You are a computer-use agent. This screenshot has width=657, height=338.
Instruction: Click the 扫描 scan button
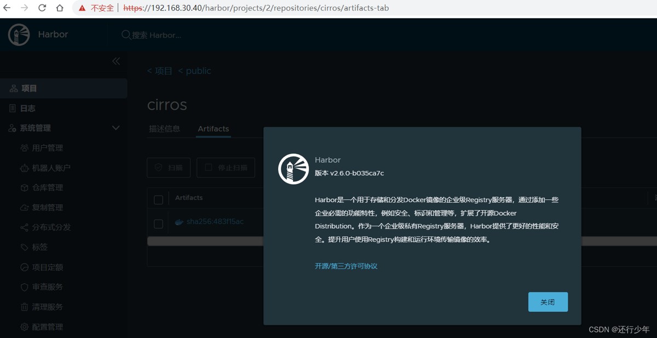[x=169, y=168]
